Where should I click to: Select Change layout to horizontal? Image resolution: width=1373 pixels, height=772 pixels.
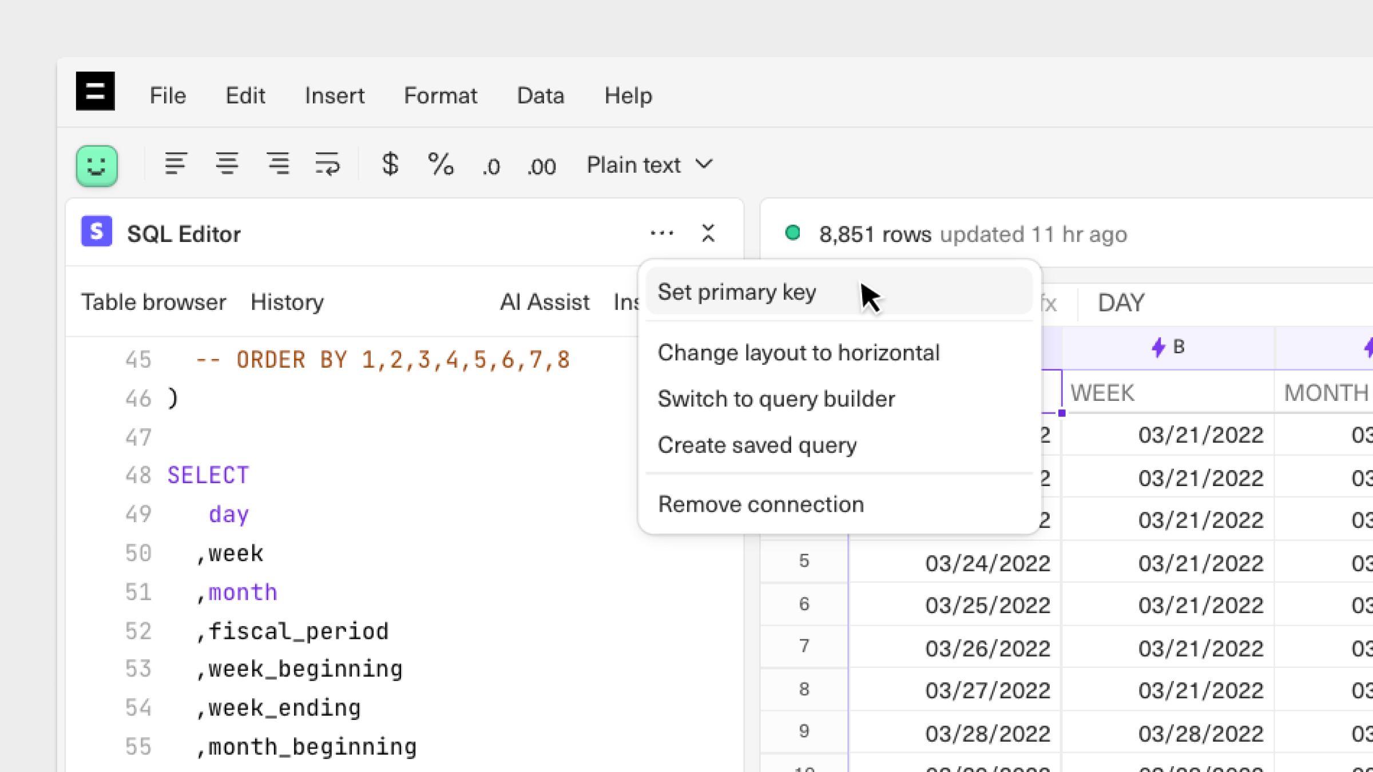point(799,353)
